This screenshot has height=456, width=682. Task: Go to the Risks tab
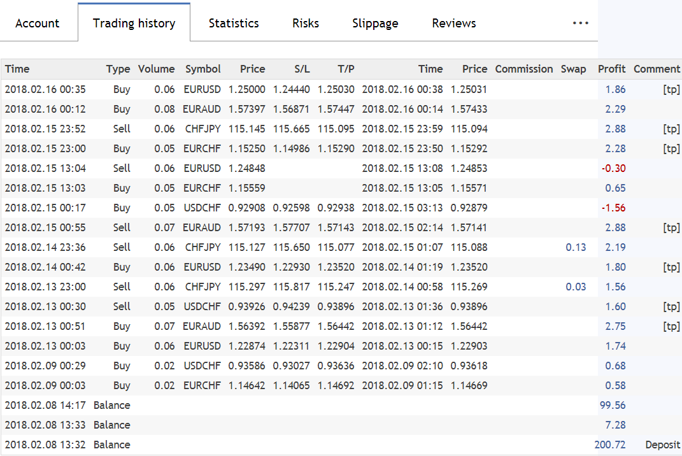[x=306, y=24]
